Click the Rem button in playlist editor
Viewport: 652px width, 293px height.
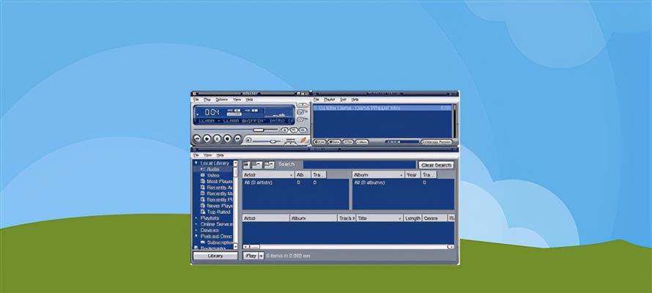(x=334, y=141)
